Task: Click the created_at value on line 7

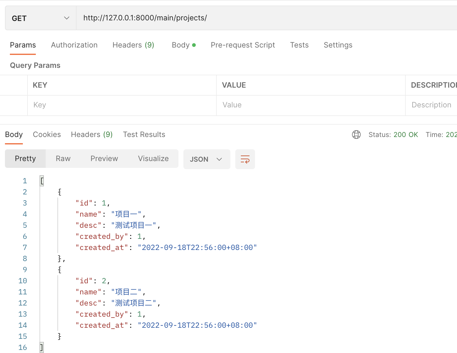Action: [197, 247]
